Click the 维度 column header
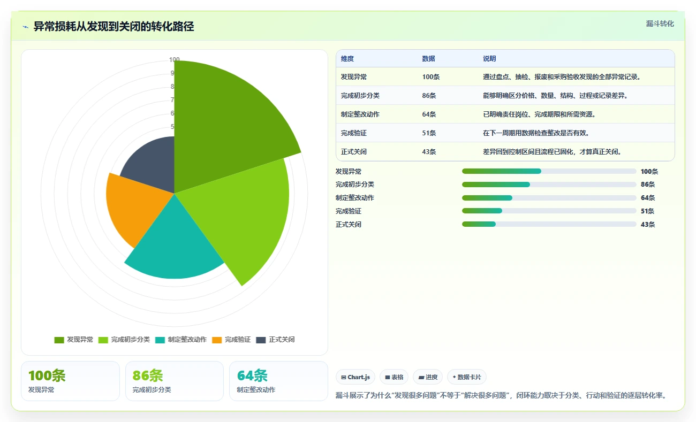696x422 pixels. [x=347, y=59]
